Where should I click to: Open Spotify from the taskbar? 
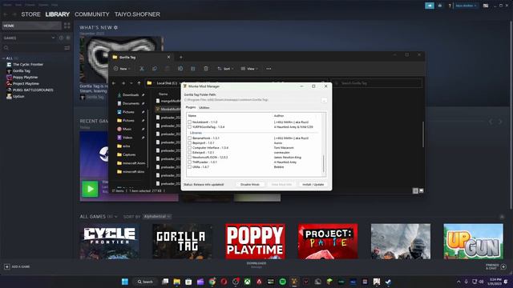[282, 282]
